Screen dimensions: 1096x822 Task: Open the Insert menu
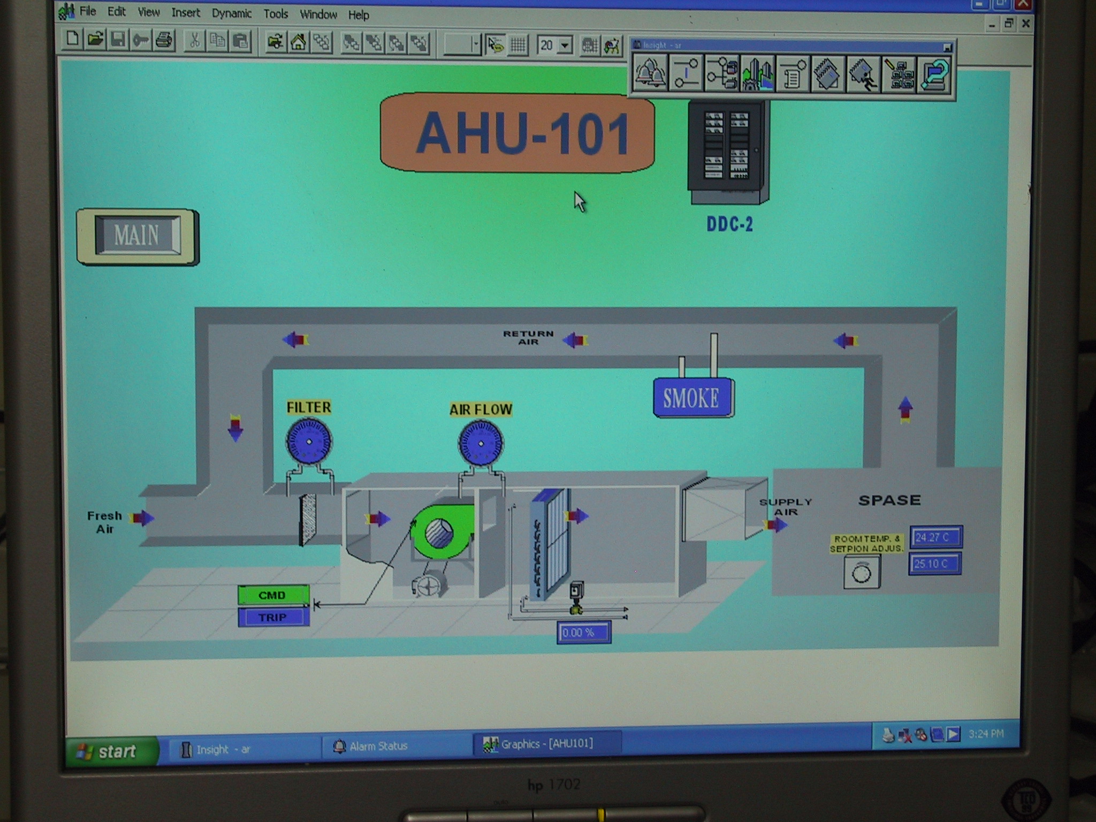[185, 13]
